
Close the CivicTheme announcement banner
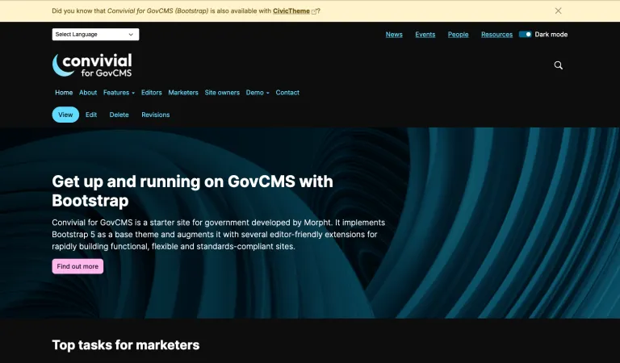click(558, 10)
